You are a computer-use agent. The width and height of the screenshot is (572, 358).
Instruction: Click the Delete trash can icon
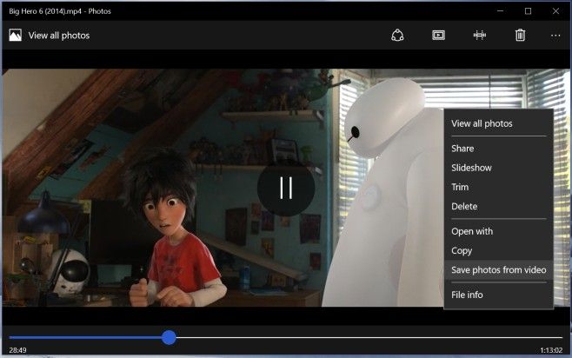coord(520,36)
